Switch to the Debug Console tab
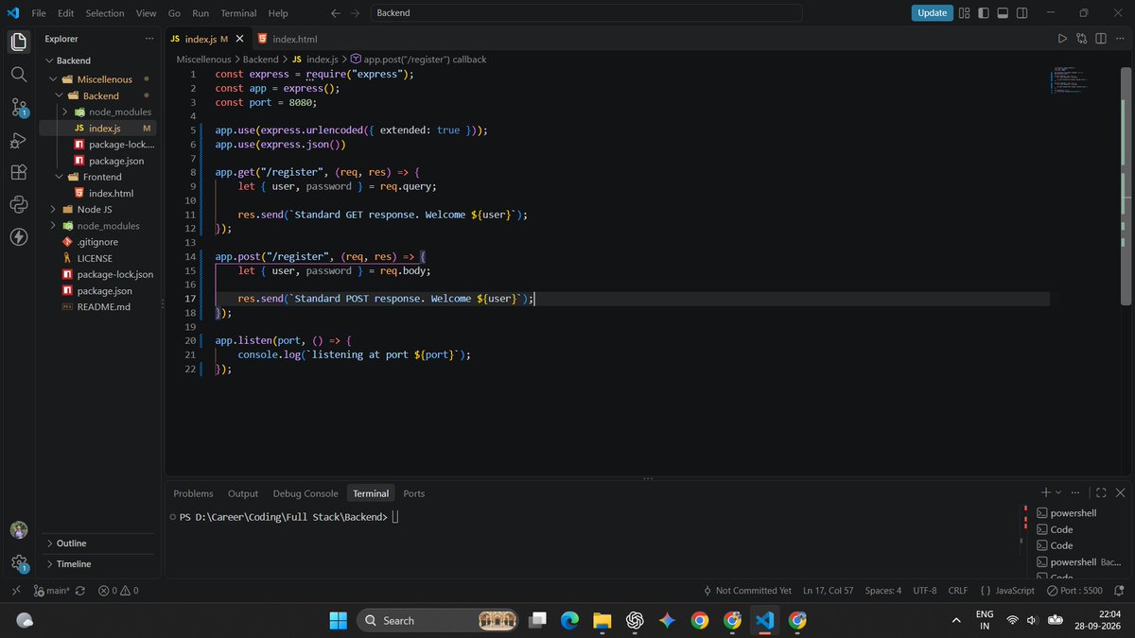This screenshot has width=1135, height=638. click(x=306, y=493)
